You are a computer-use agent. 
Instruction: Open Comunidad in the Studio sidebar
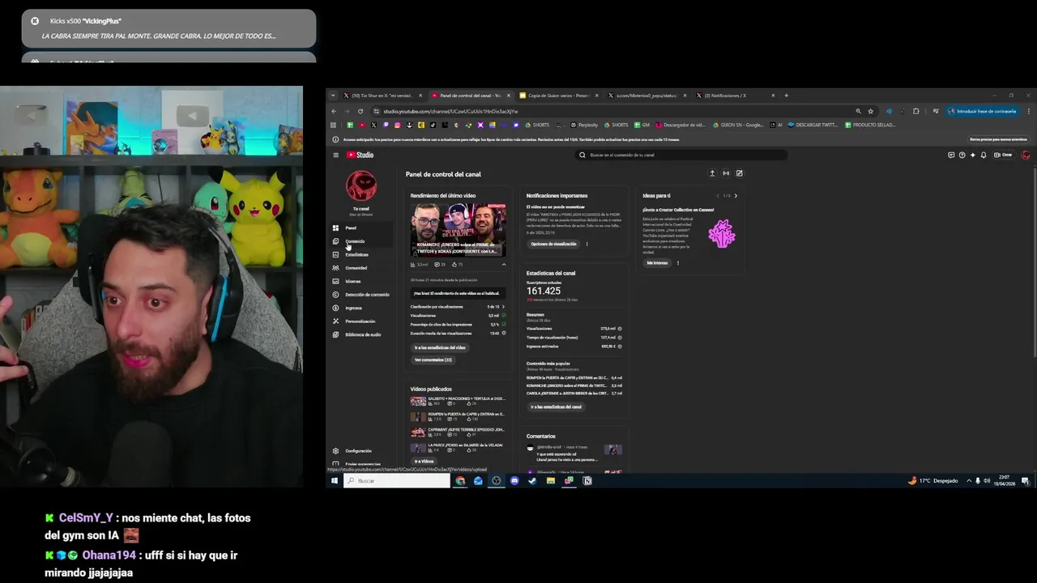pos(361,268)
